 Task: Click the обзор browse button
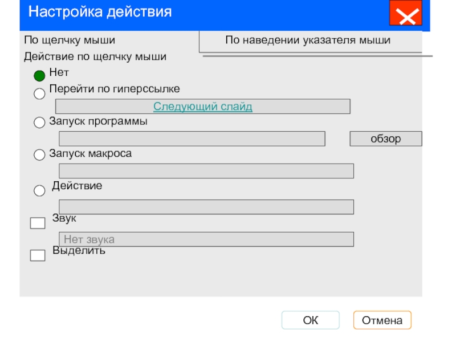click(386, 139)
